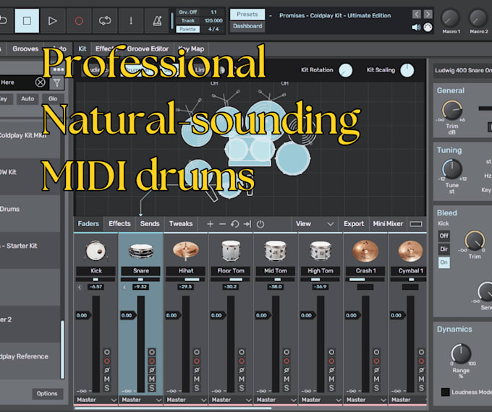Open the Mini Mixer

[388, 224]
